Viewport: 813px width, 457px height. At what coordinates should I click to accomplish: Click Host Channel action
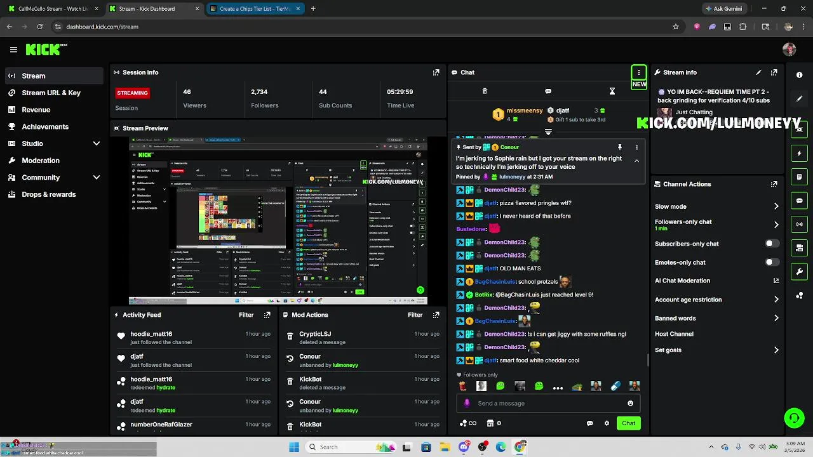coord(674,334)
